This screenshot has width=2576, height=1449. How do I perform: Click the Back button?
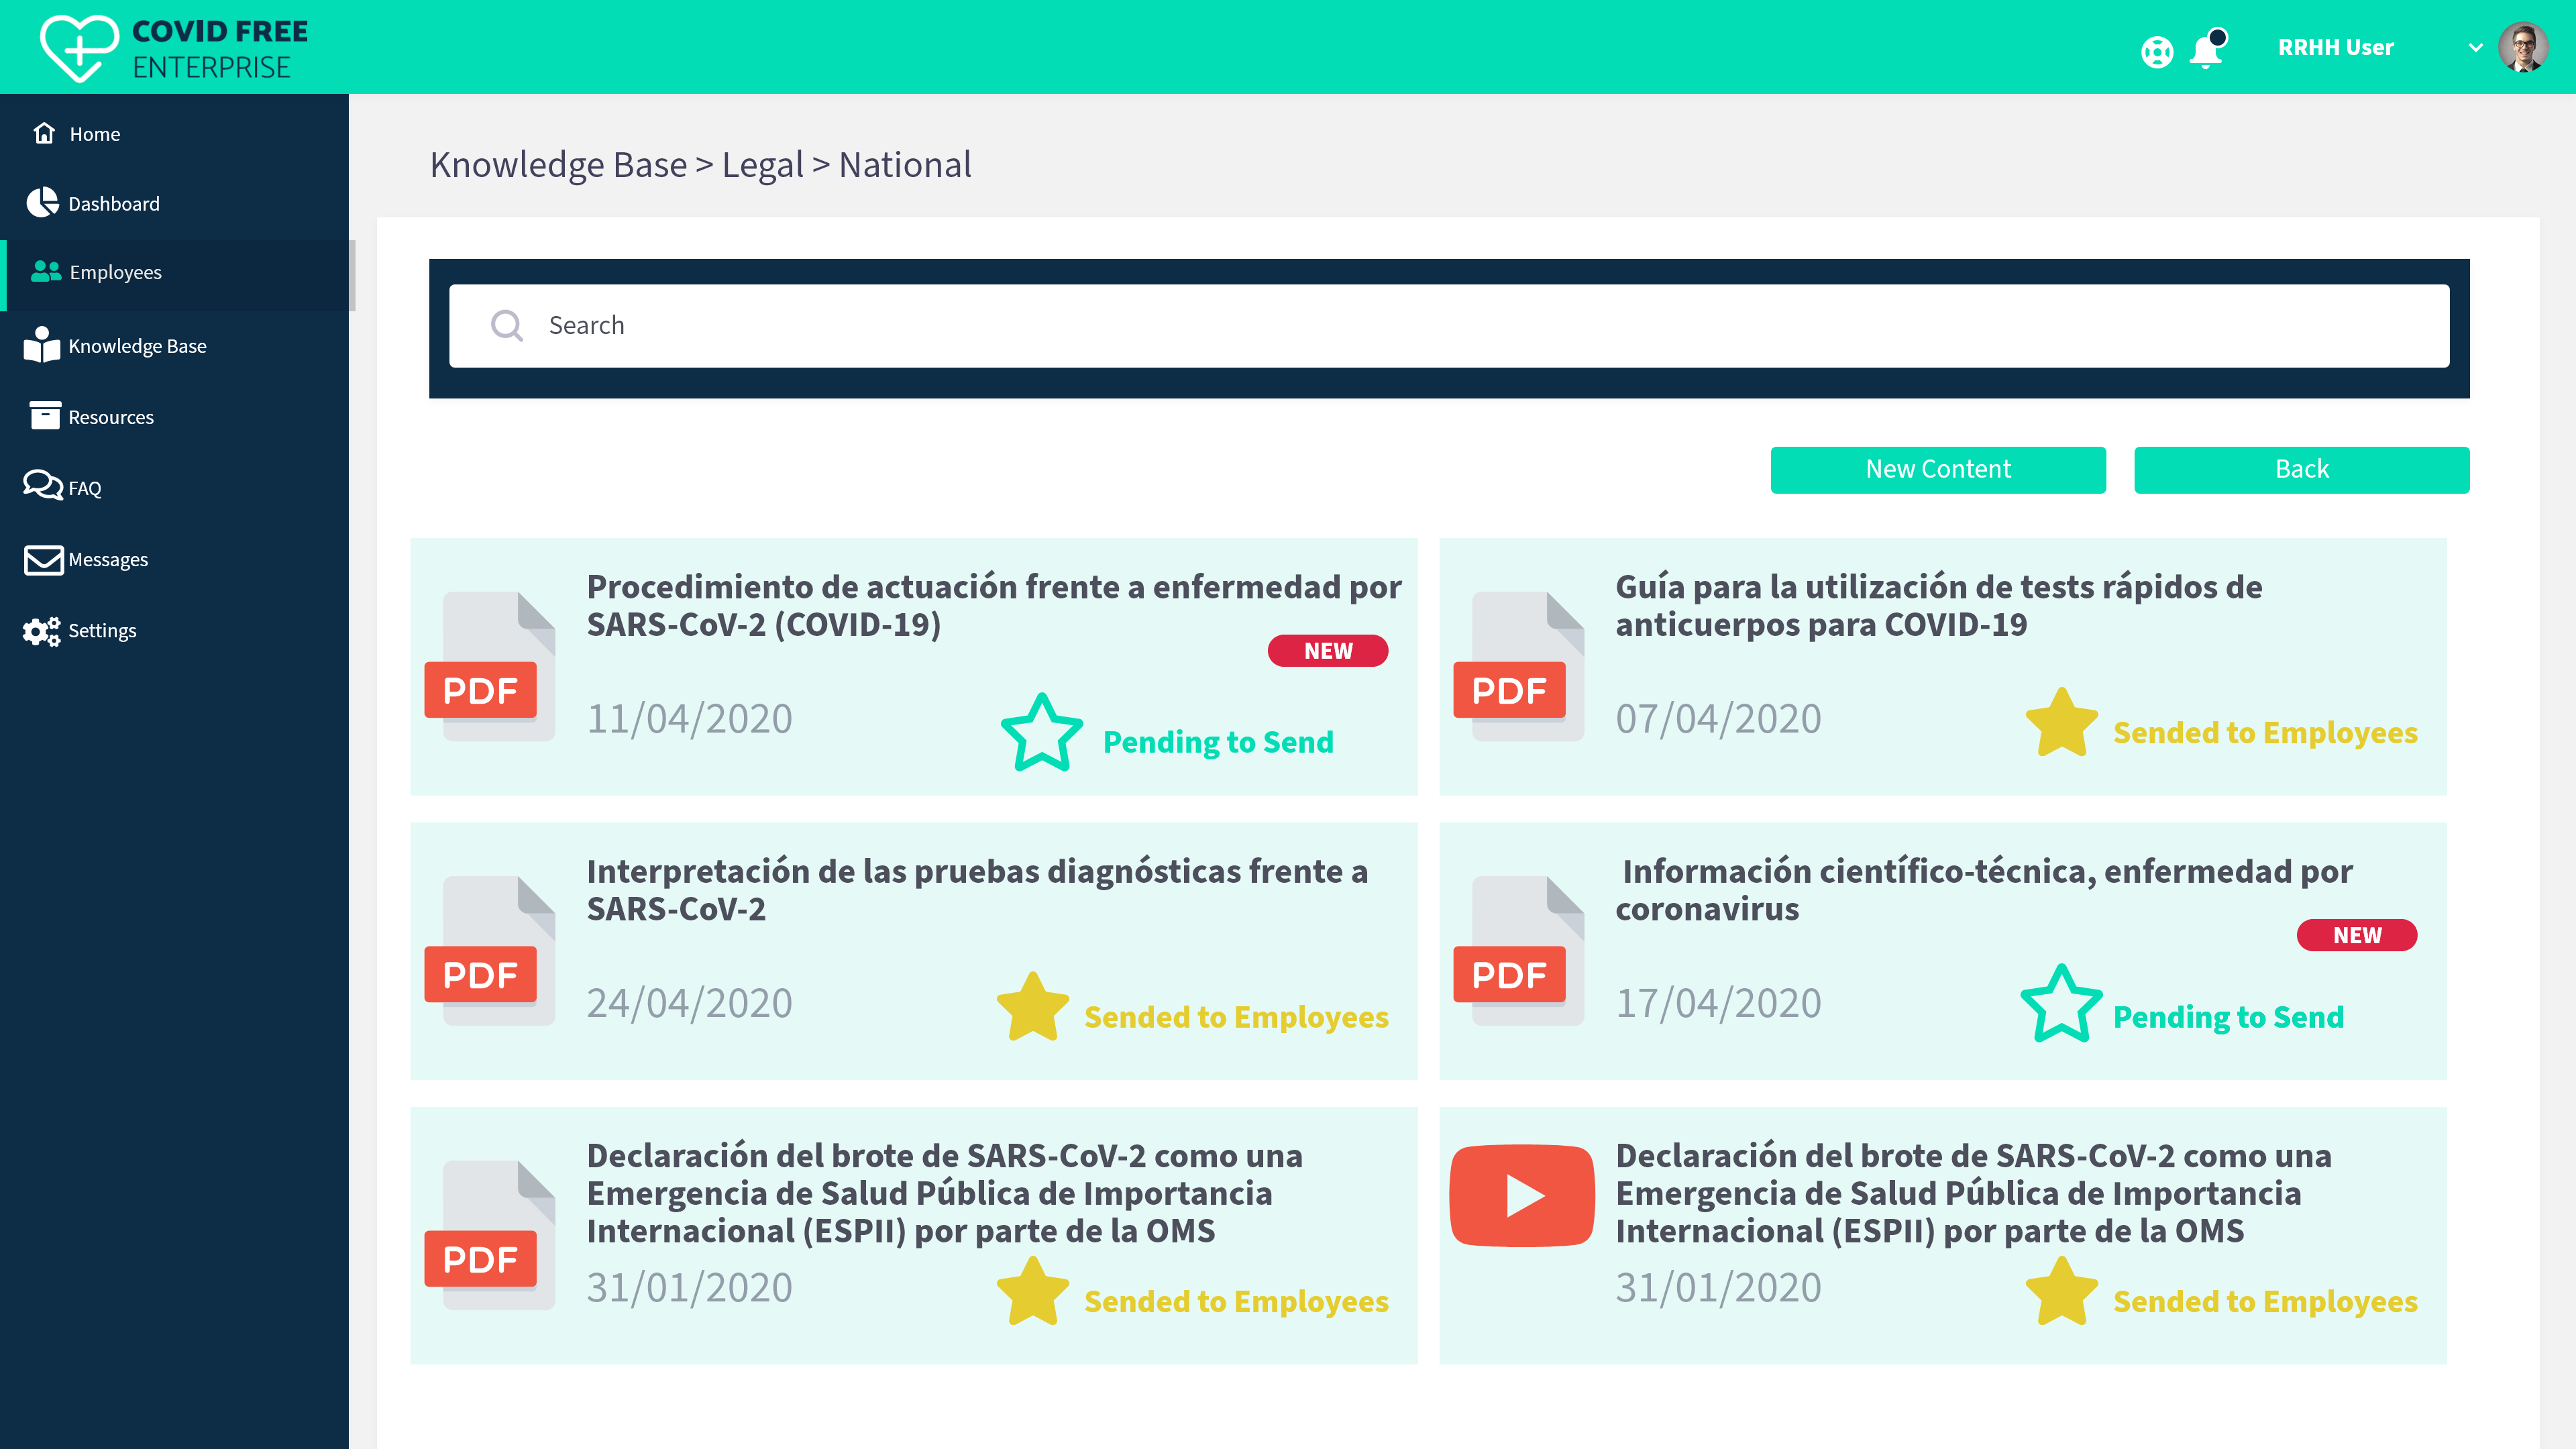[x=2301, y=469]
